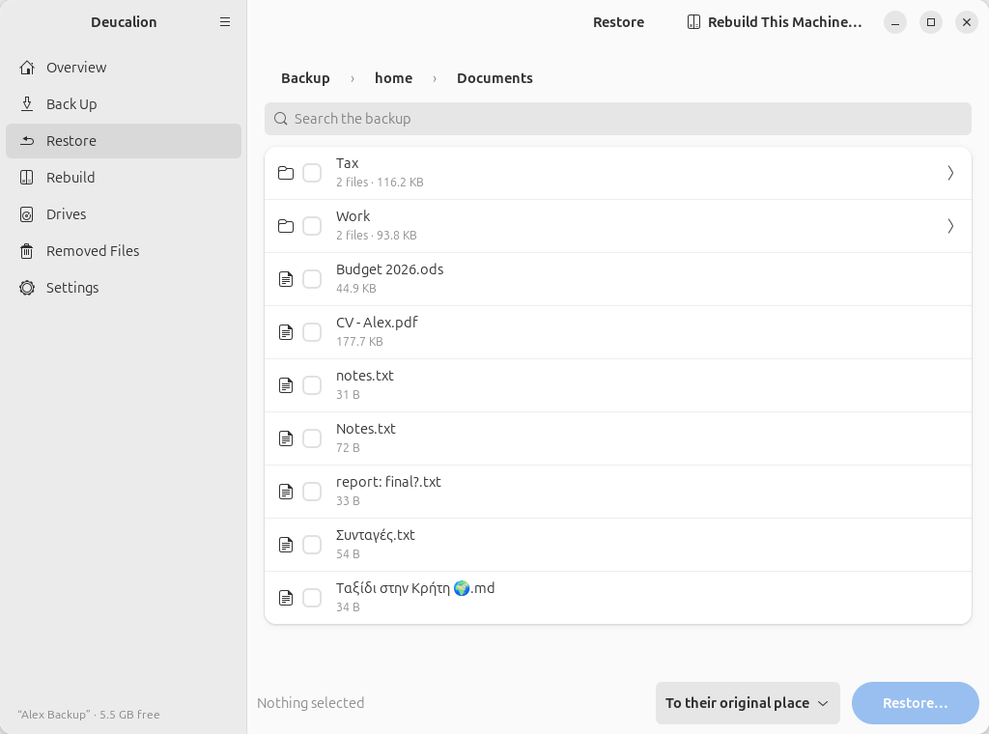Screen dimensions: 989x734
Task: Open the hamburger main menu
Action: tap(225, 22)
